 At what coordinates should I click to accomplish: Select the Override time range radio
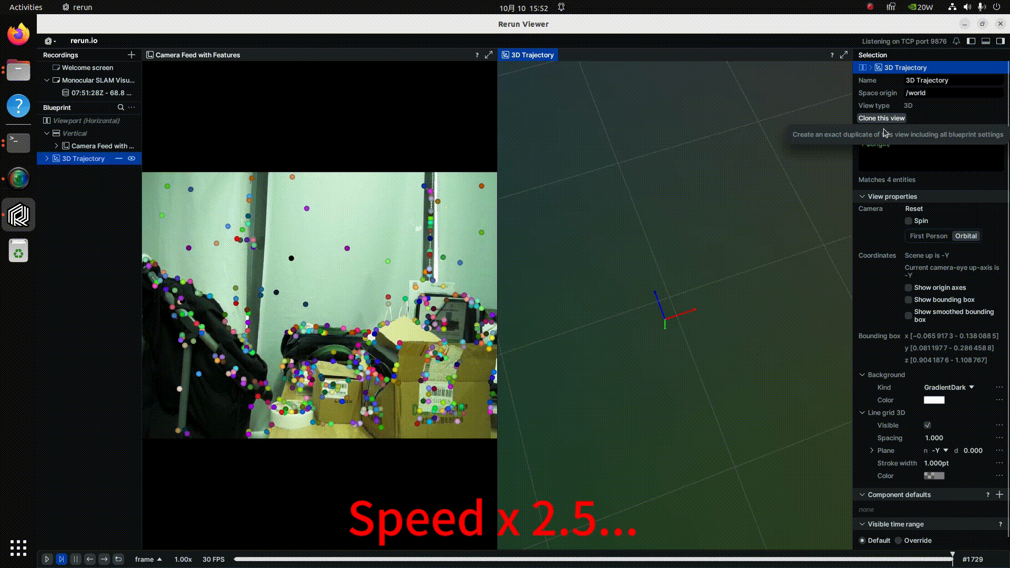point(898,540)
